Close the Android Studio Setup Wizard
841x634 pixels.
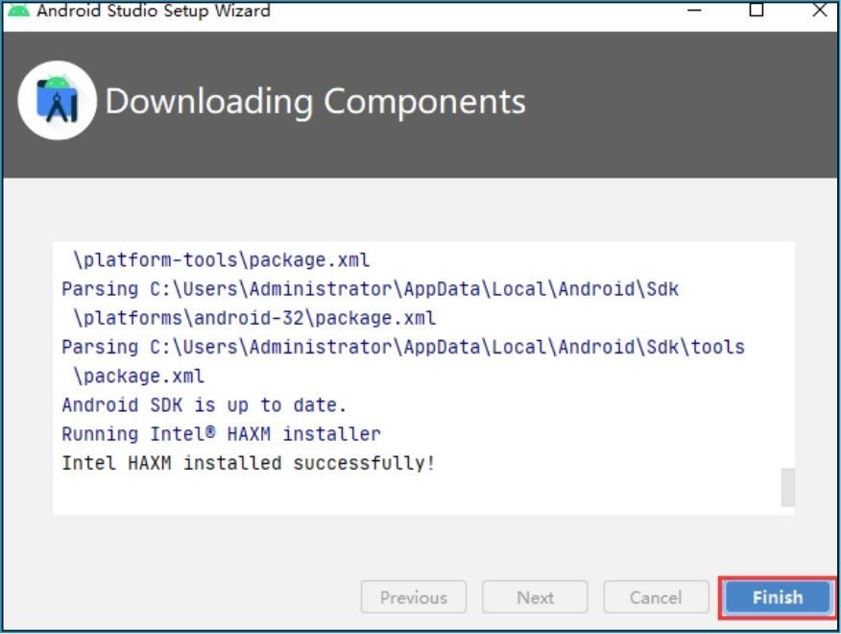click(819, 11)
